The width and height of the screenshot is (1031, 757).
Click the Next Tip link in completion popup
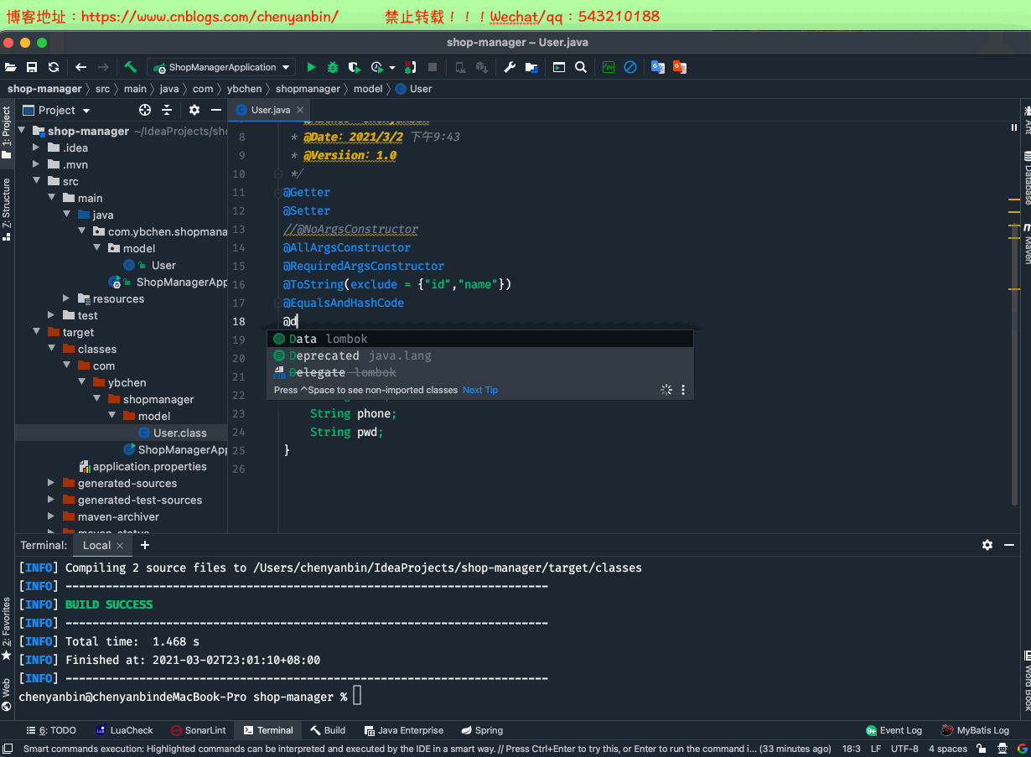(x=479, y=389)
